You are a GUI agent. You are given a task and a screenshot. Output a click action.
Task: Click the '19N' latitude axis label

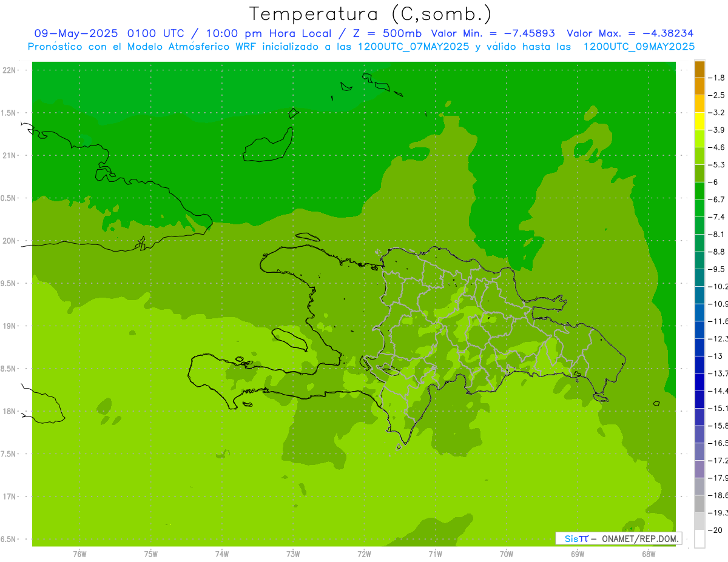(x=9, y=326)
